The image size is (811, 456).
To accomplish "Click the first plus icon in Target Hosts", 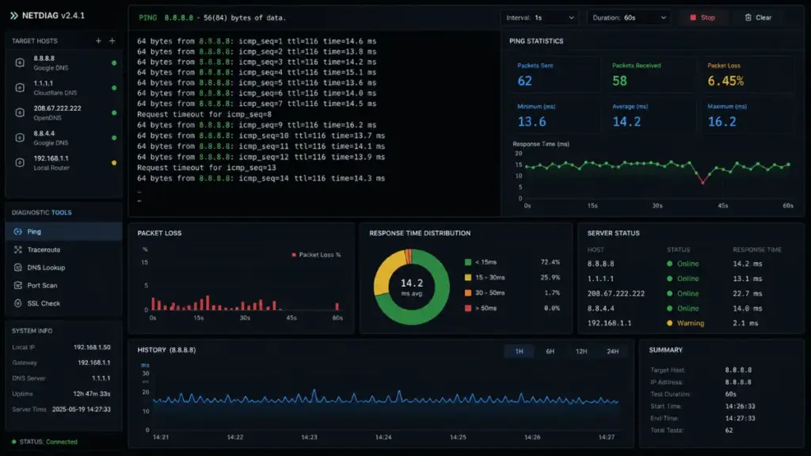I will tap(98, 41).
